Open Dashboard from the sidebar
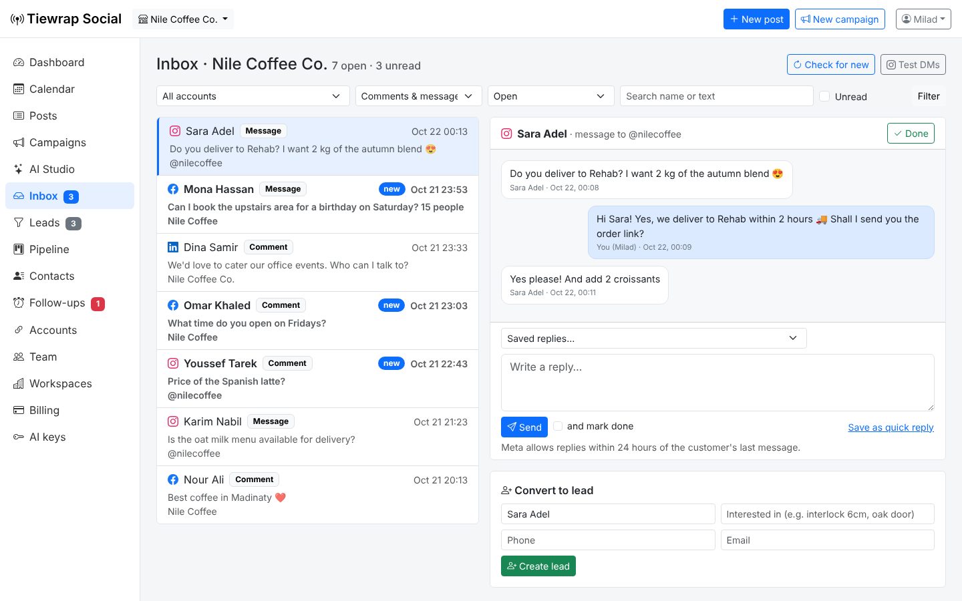Image resolution: width=962 pixels, height=601 pixels. tap(69, 62)
